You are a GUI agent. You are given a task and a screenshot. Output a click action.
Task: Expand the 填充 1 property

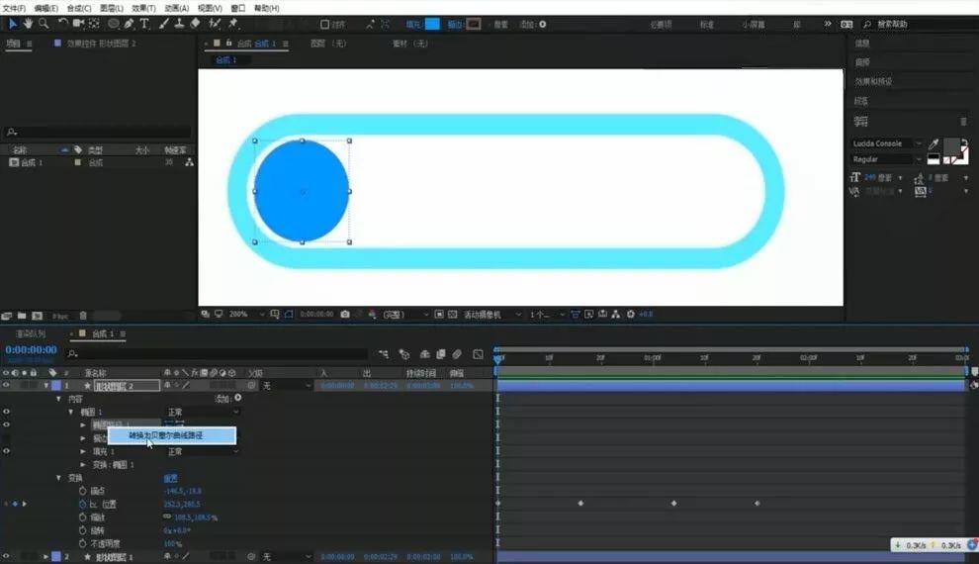click(82, 451)
